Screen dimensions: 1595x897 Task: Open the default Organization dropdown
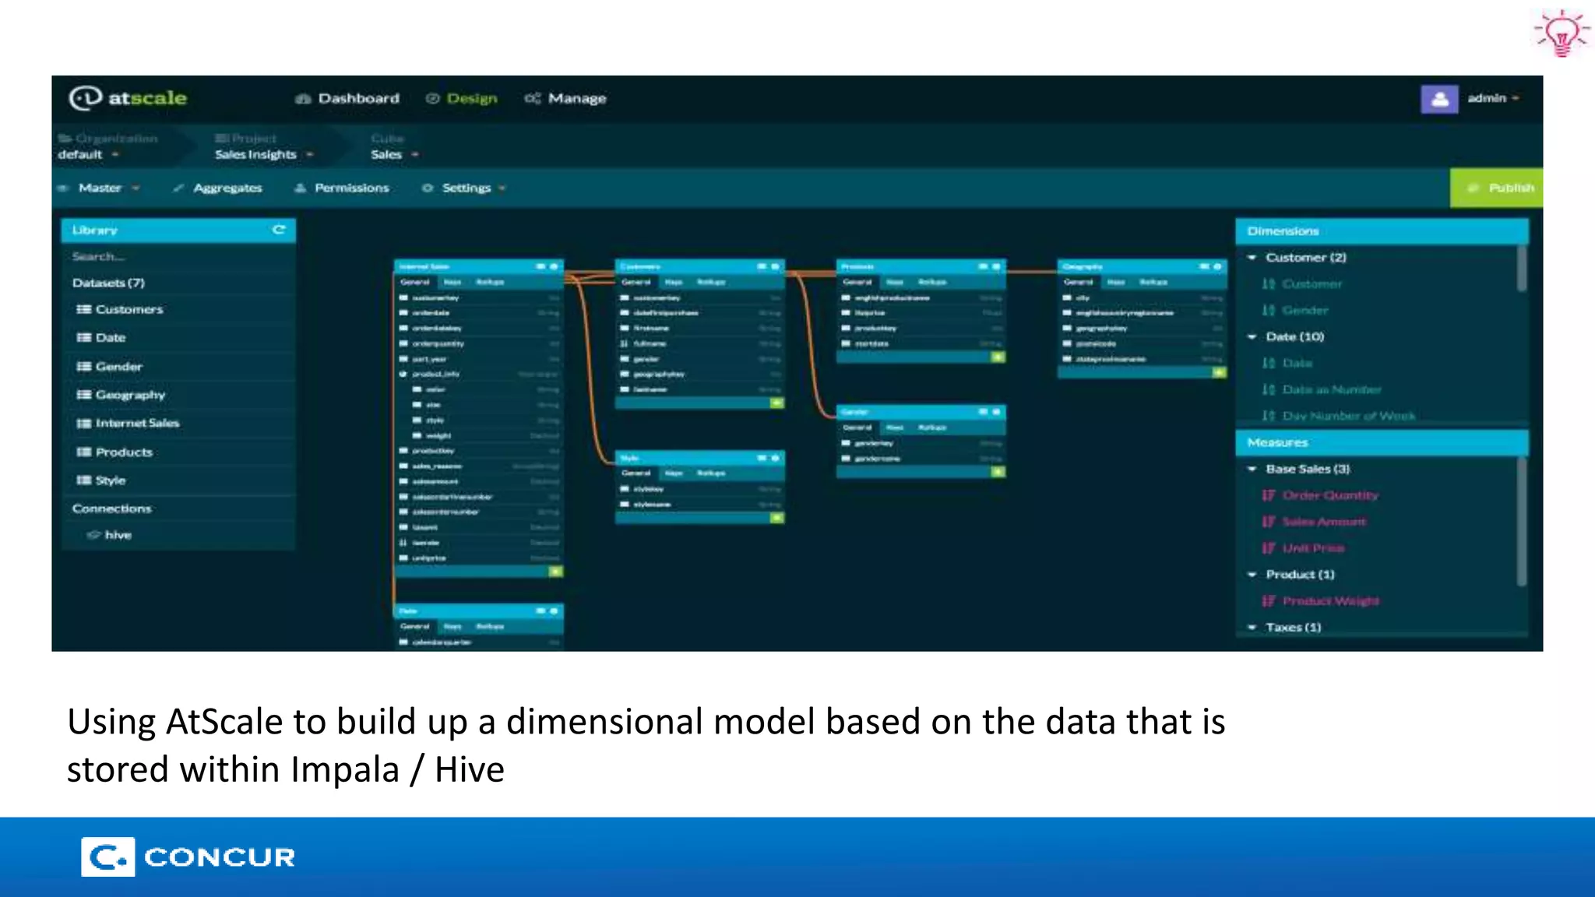click(88, 154)
